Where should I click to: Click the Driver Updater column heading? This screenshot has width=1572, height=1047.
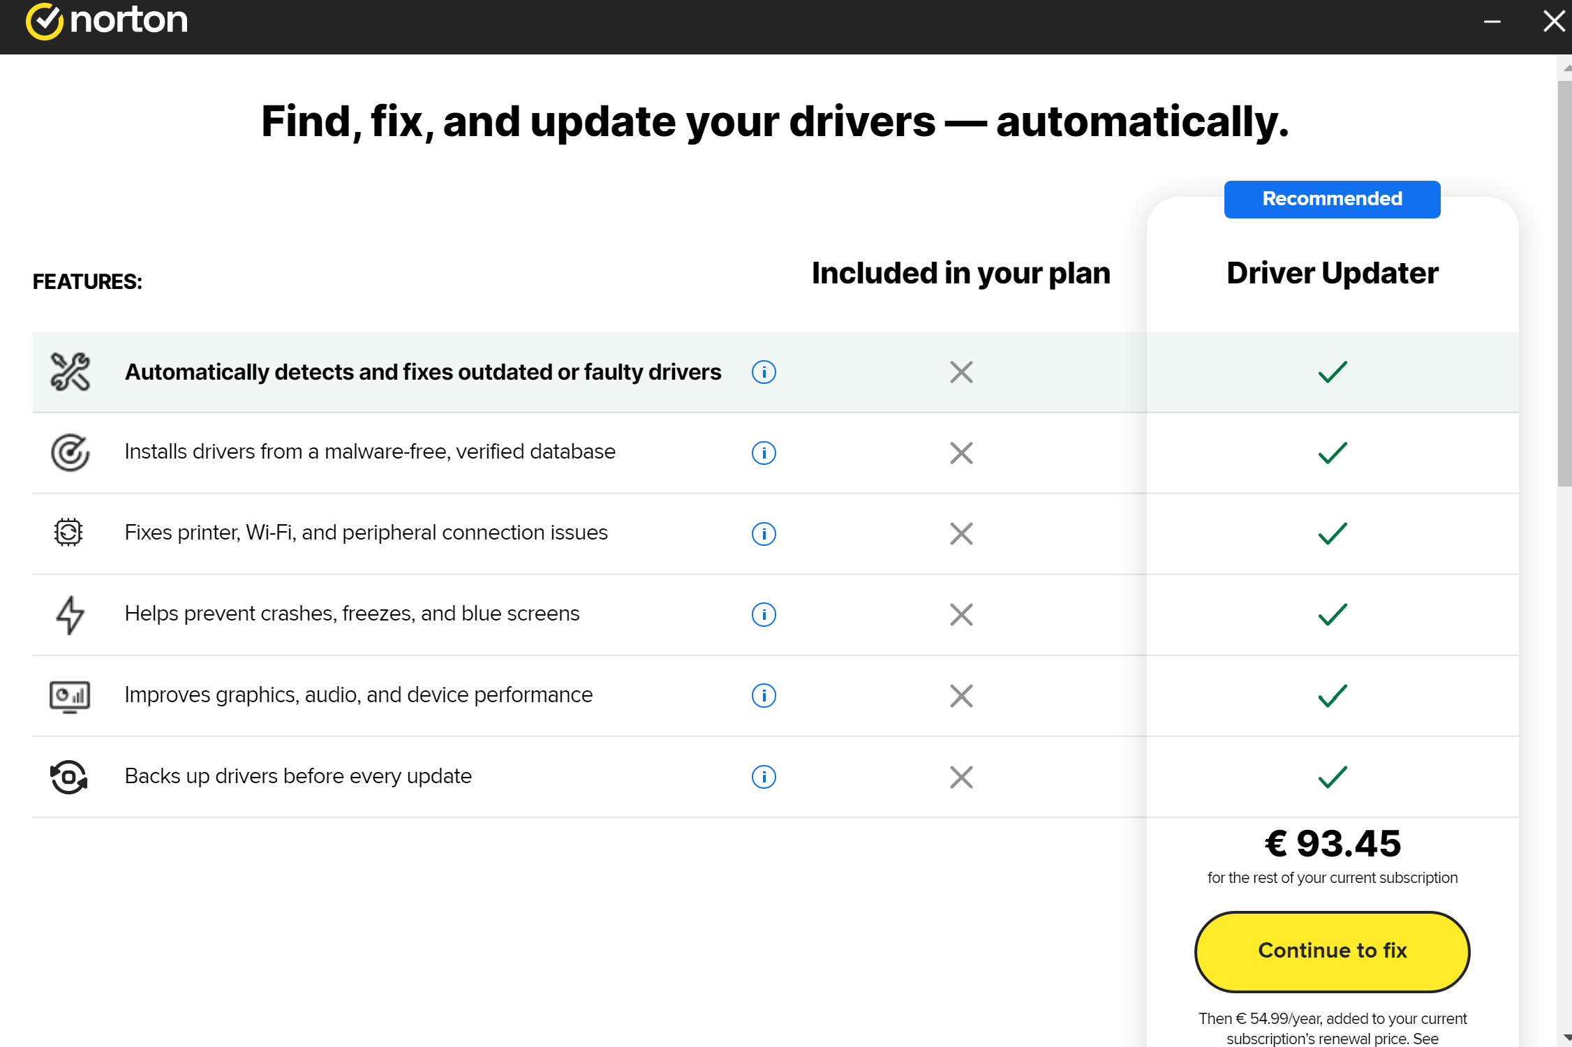click(1332, 273)
